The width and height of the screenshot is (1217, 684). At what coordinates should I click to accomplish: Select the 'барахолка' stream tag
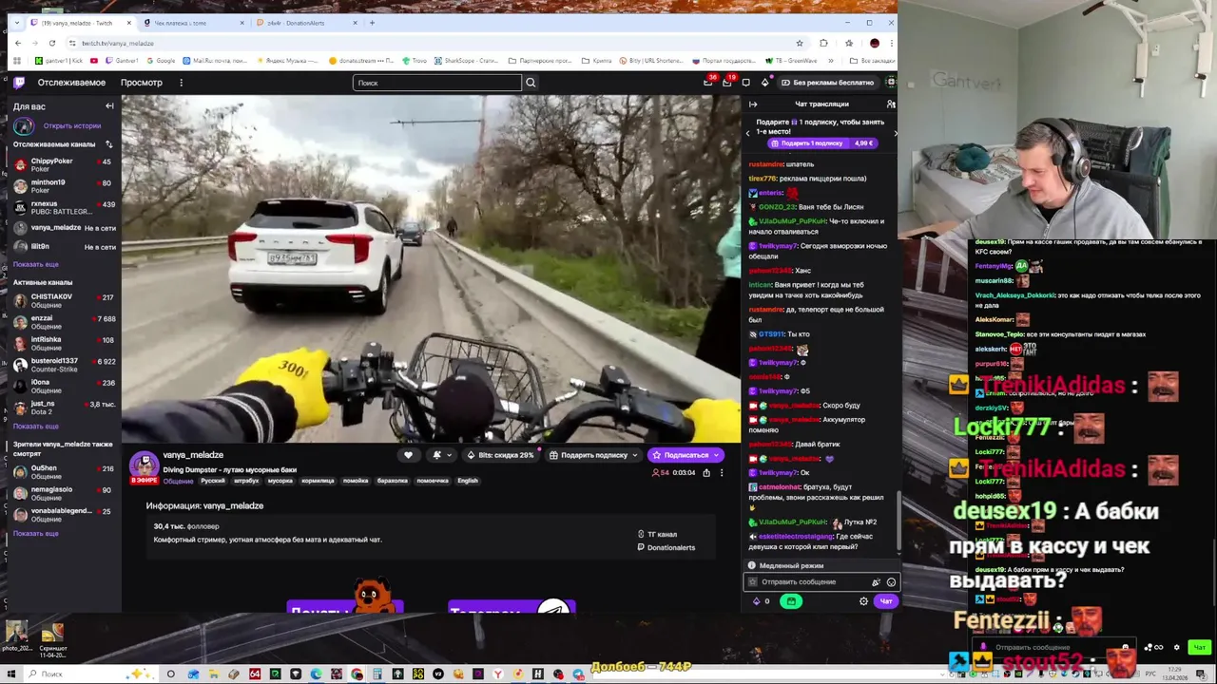coord(392,481)
